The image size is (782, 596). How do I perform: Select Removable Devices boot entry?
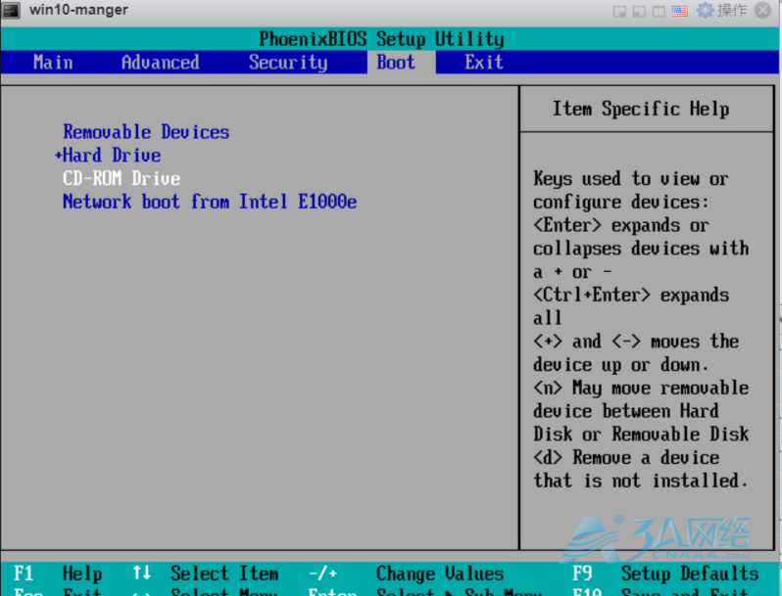coord(146,132)
